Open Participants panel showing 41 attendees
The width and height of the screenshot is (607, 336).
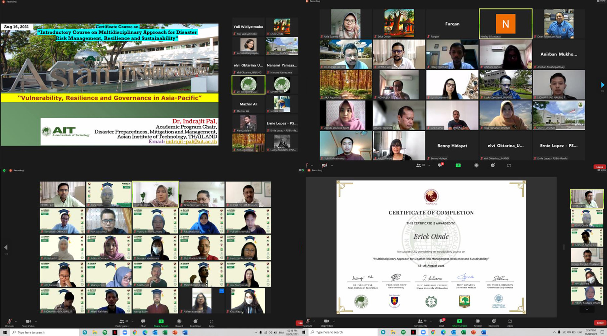122,322
